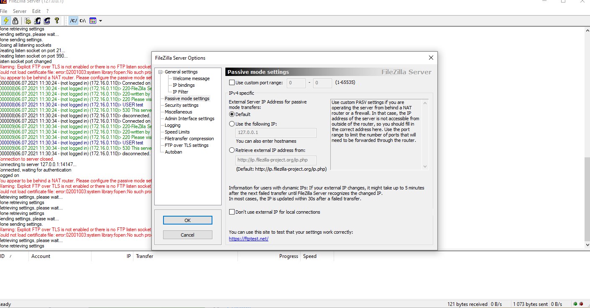Image resolution: width=590 pixels, height=308 pixels.
Task: Click the yellow question mark help icon
Action: (x=57, y=20)
